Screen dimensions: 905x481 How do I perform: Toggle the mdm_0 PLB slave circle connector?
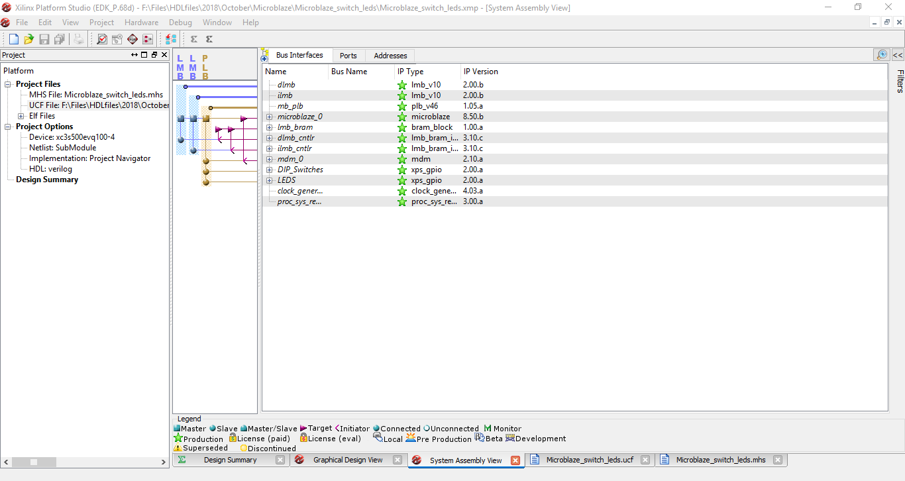click(206, 161)
